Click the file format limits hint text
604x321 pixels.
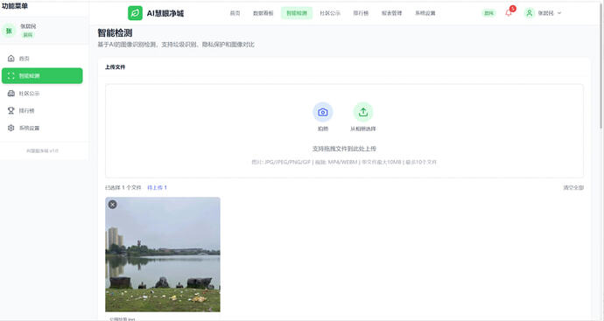344,162
